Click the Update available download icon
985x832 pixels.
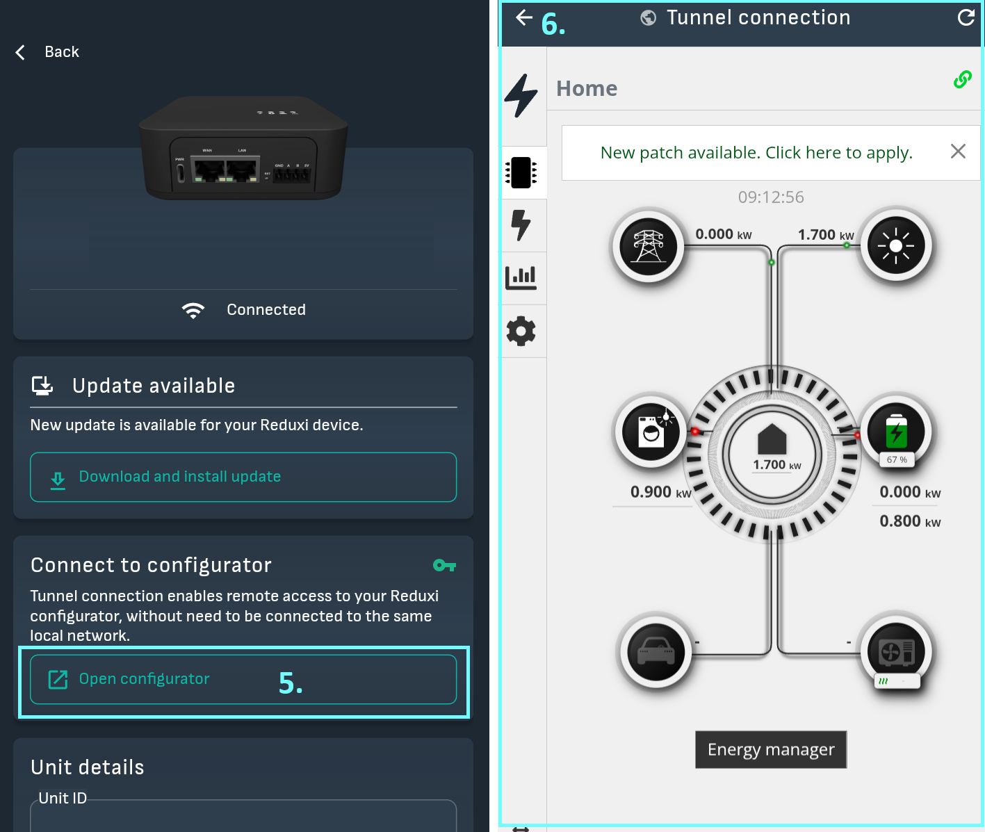point(42,386)
